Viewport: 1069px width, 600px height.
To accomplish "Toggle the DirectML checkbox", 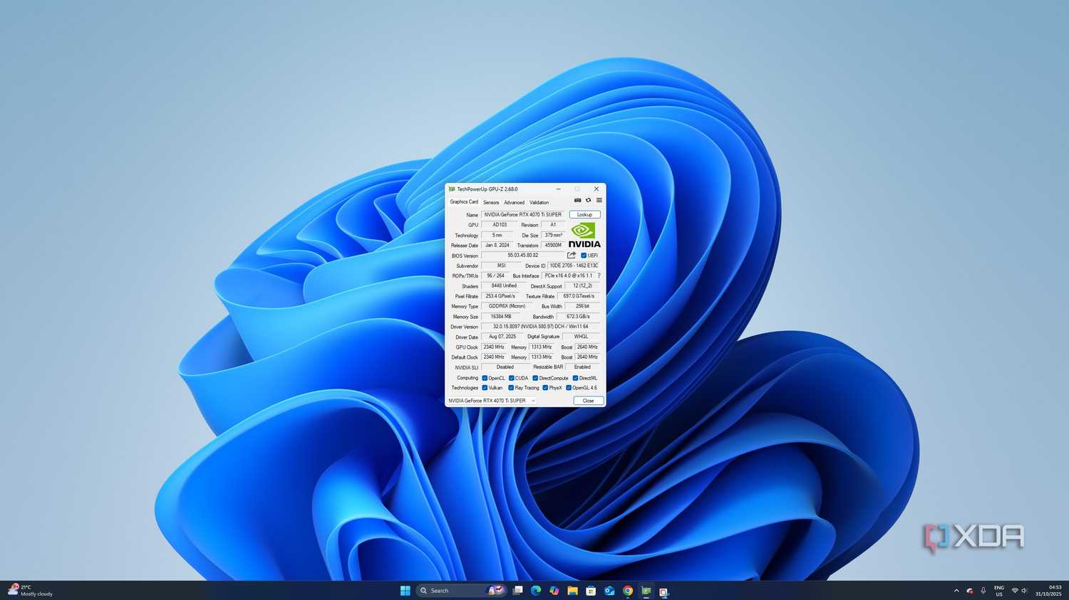I will pos(575,378).
